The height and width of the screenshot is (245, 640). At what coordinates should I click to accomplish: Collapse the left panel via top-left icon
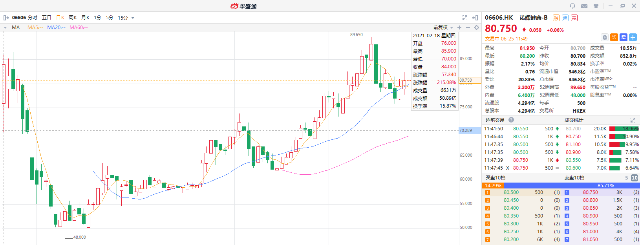pyautogui.click(x=6, y=18)
